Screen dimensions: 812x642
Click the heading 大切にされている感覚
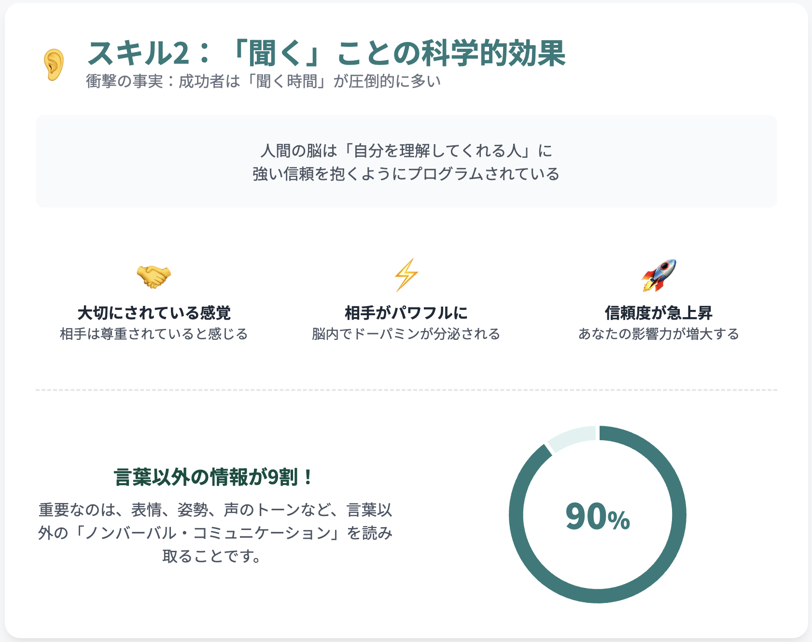click(154, 313)
